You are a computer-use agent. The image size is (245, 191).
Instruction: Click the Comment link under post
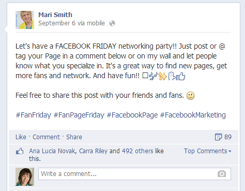coord(46,137)
